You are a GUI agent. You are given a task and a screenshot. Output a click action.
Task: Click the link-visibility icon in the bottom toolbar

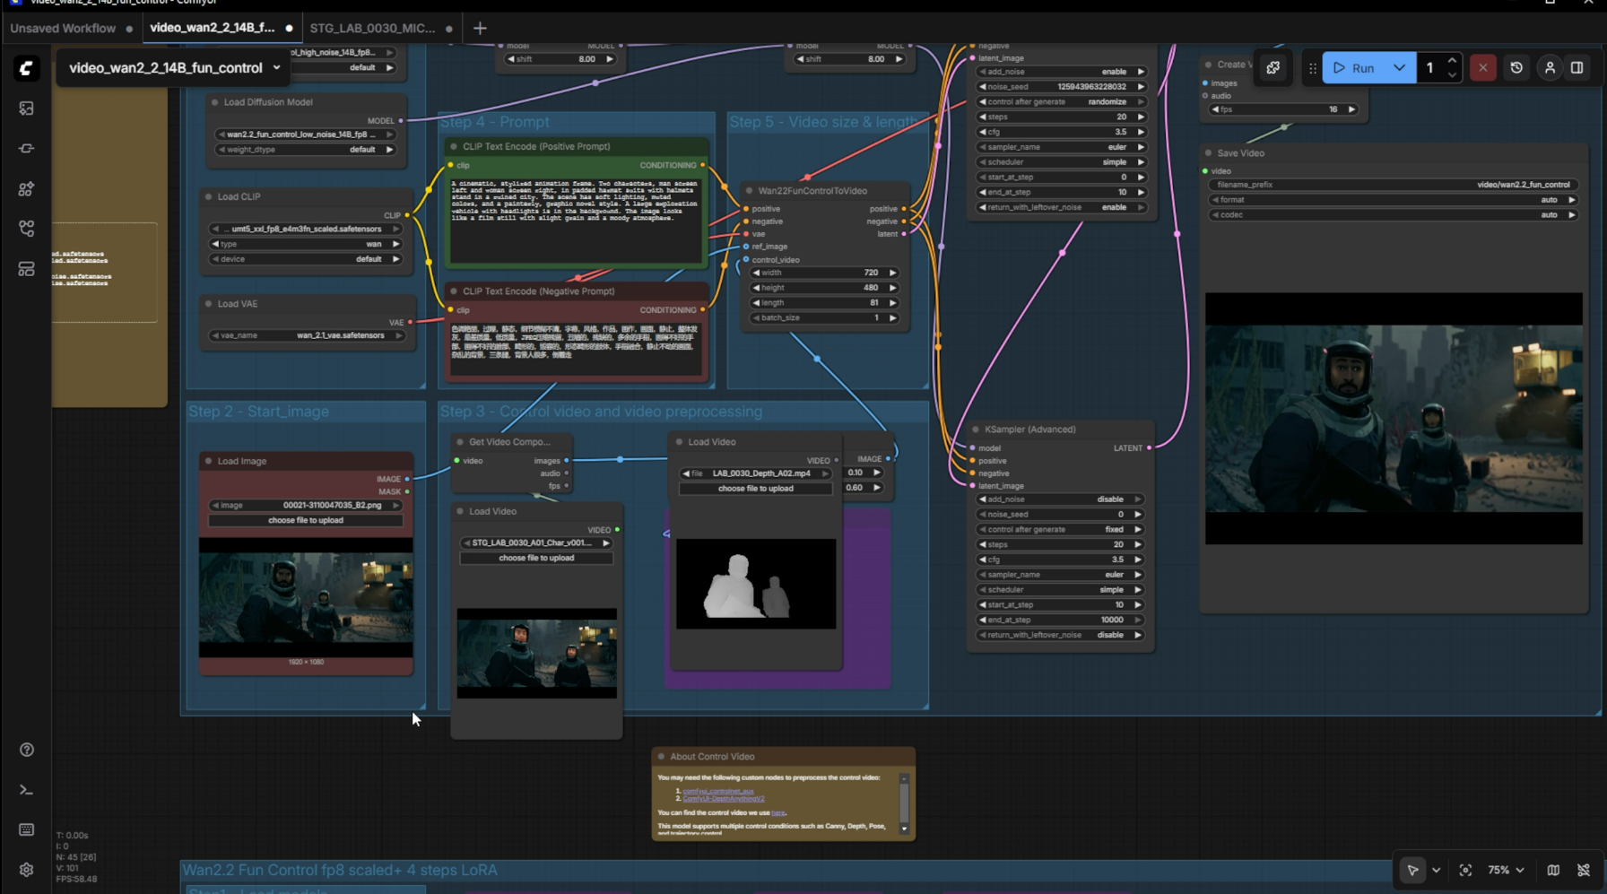pos(1585,870)
